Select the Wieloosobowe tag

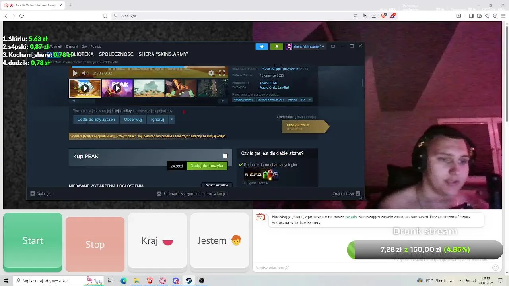[243, 100]
